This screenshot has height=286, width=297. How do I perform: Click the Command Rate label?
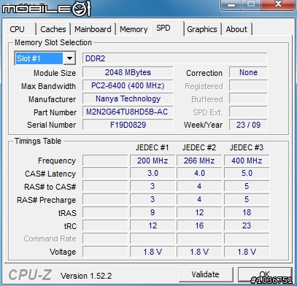coord(50,239)
